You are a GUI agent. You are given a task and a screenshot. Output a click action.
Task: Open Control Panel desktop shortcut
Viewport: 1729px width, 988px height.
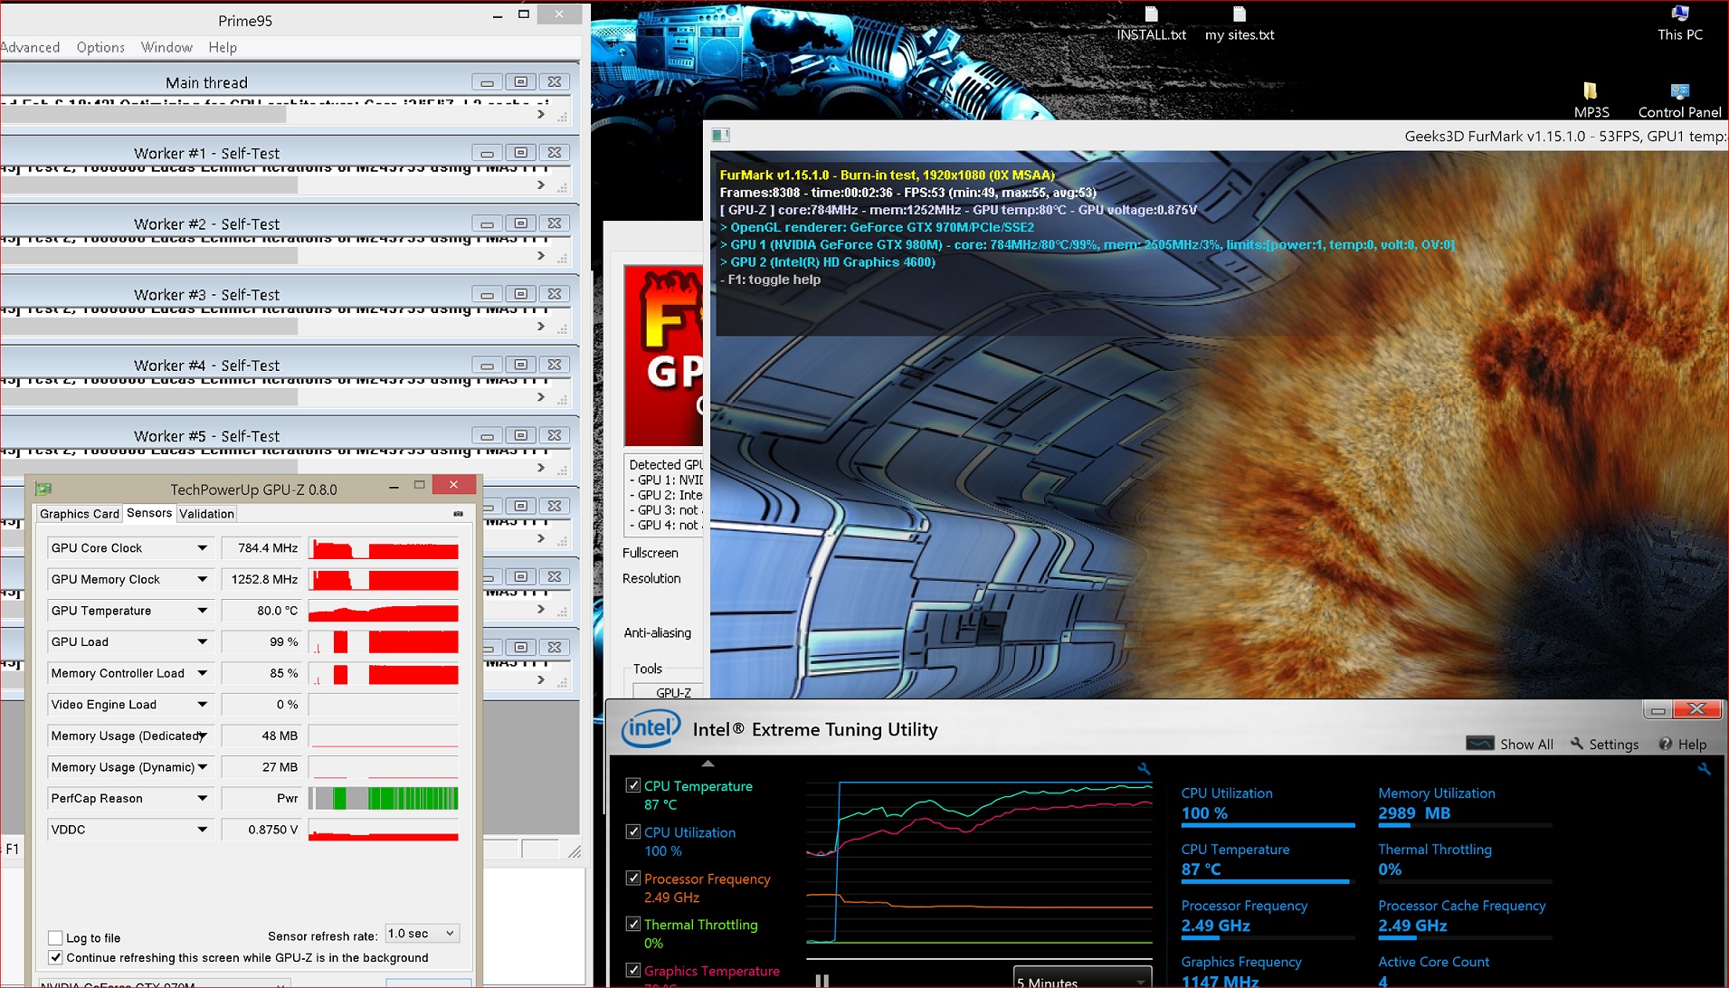point(1679,100)
